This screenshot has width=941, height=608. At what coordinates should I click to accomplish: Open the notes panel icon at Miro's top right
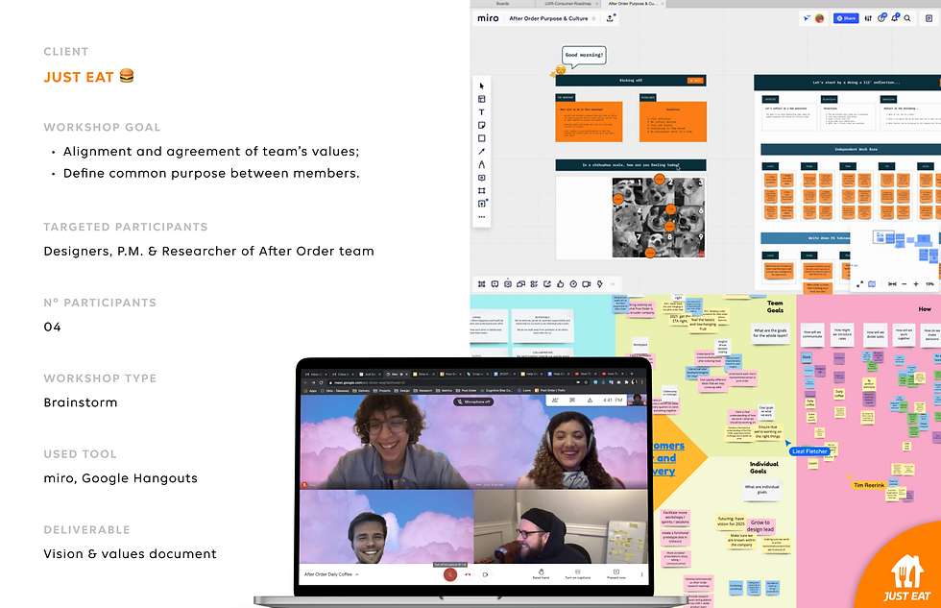click(929, 18)
